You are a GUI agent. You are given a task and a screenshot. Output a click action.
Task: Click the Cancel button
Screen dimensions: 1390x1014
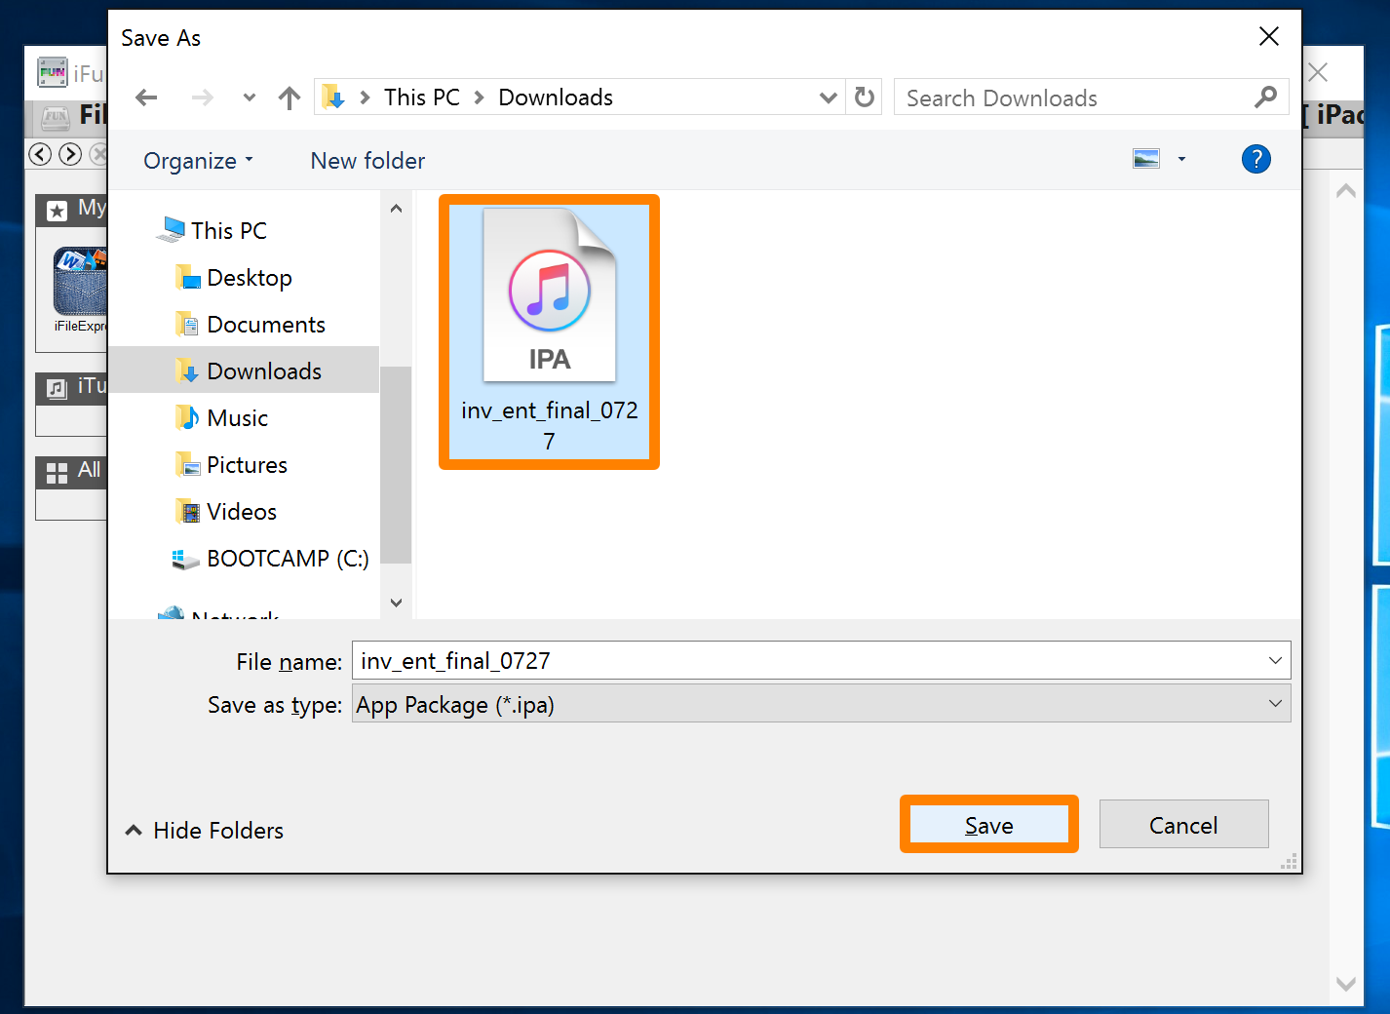[x=1183, y=825]
